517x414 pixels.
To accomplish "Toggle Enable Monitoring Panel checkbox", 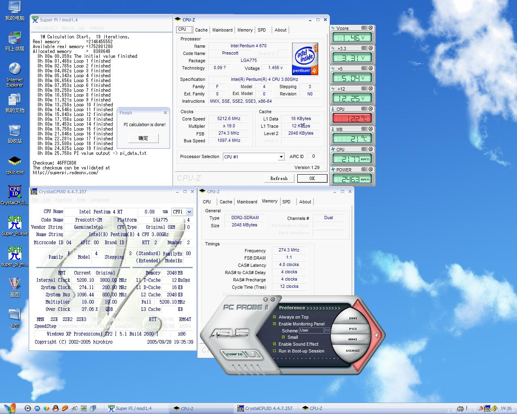I will (x=275, y=324).
